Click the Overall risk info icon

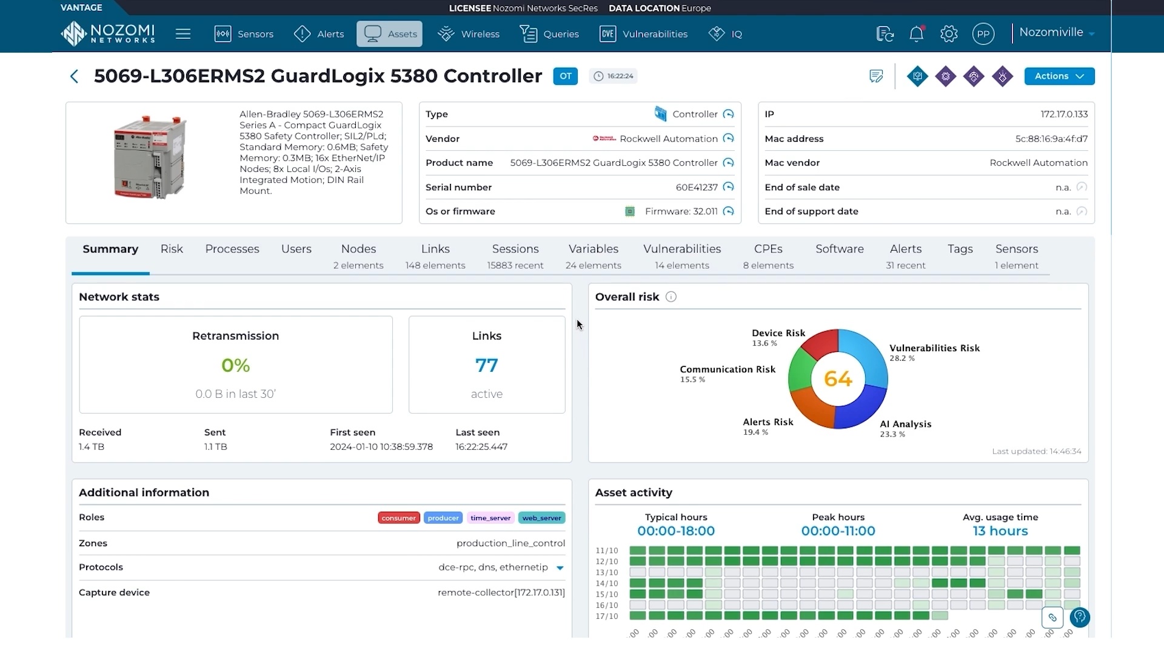click(671, 297)
